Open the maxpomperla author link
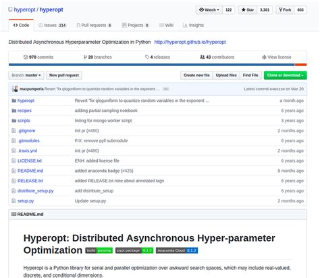 pos(32,89)
